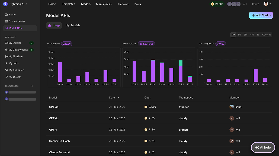Click liana's member avatar
279x156 pixels.
click(232, 107)
